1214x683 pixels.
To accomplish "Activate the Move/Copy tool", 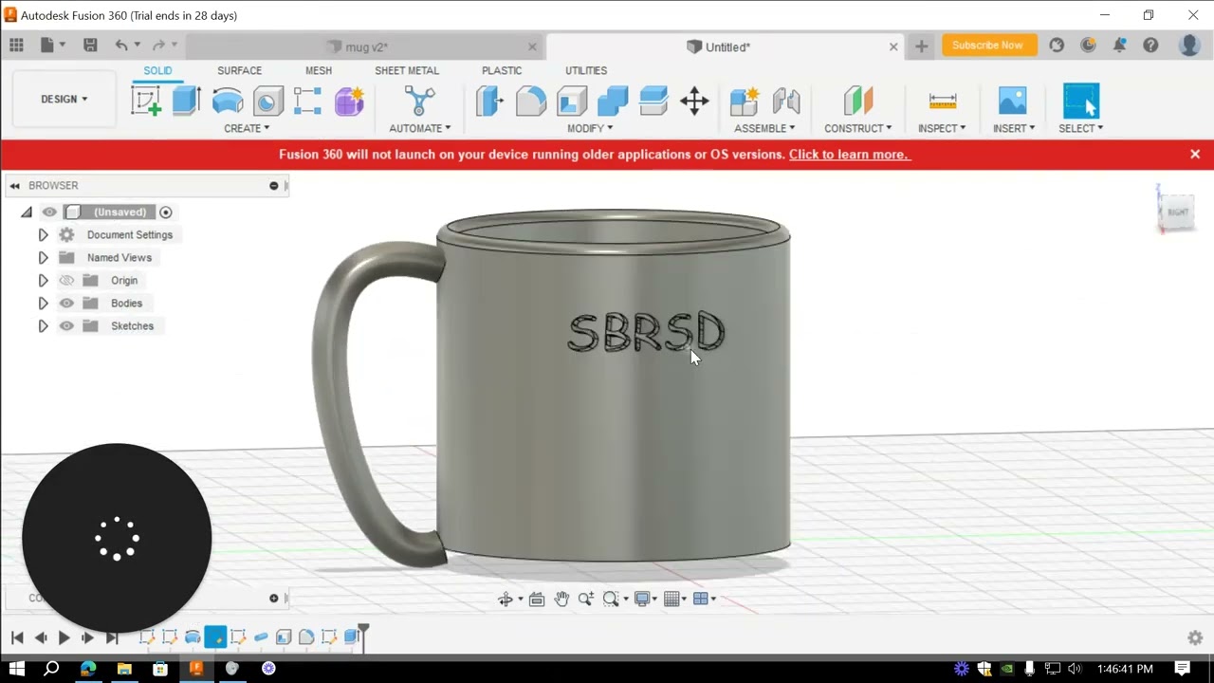I will pyautogui.click(x=694, y=101).
